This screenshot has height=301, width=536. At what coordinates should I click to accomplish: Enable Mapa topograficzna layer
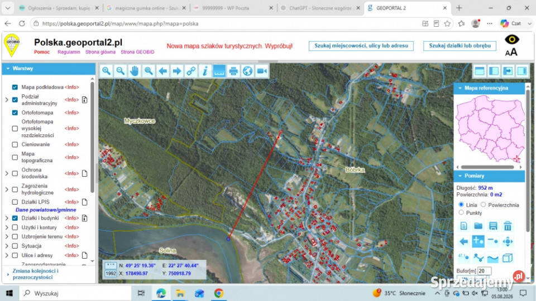coord(15,157)
